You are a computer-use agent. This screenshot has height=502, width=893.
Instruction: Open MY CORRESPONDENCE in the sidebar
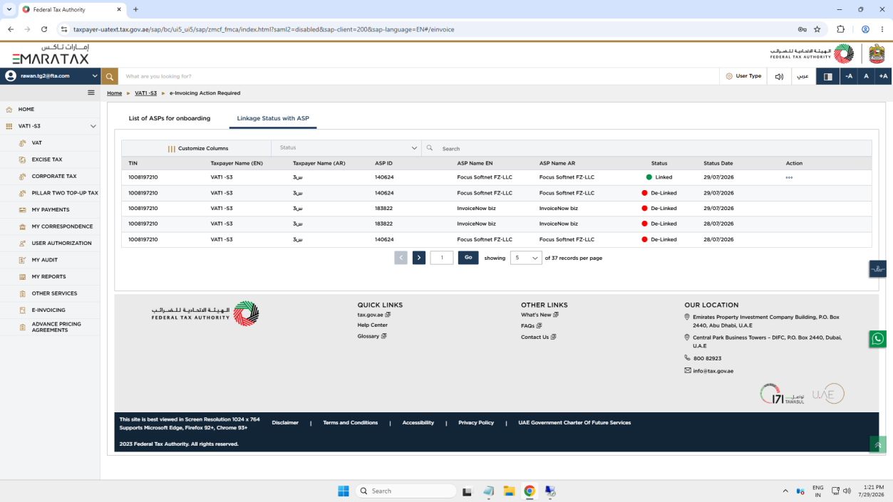tap(62, 226)
